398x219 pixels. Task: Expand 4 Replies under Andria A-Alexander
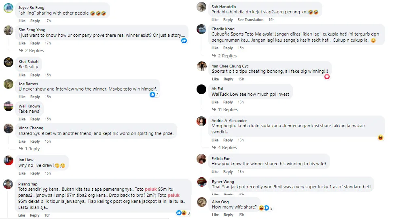pyautogui.click(x=227, y=147)
